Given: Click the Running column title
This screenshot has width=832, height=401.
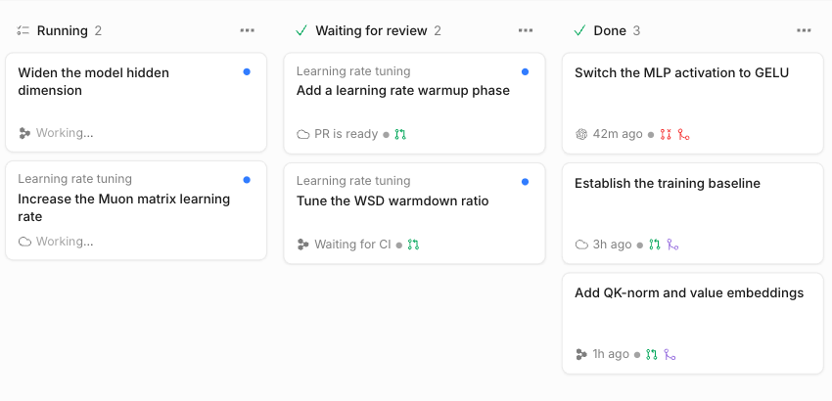Looking at the screenshot, I should coord(62,30).
